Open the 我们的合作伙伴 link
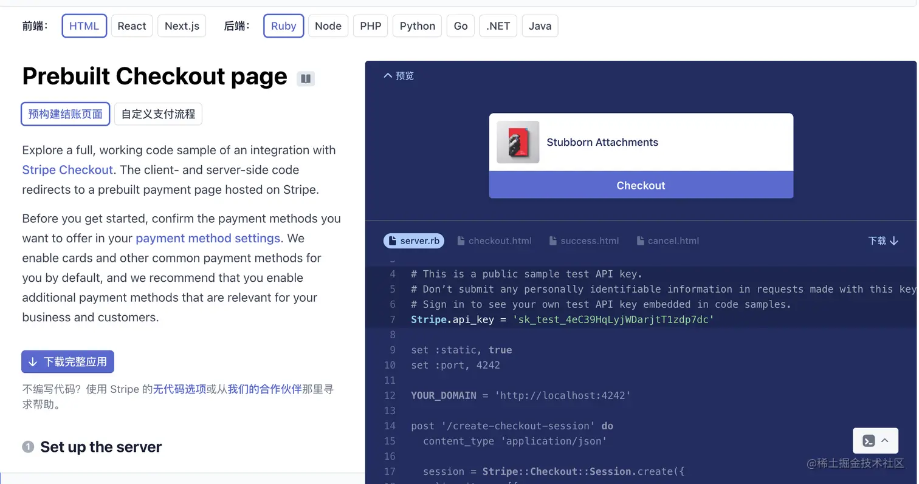 (x=265, y=389)
